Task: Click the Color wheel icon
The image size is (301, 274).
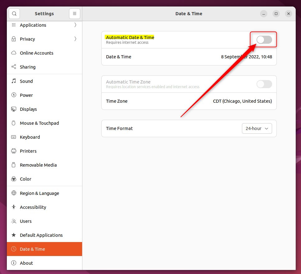Action: pyautogui.click(x=14, y=179)
